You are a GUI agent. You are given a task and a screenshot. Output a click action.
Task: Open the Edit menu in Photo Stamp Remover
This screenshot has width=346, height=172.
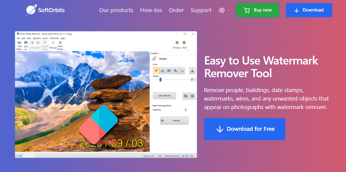click(23, 38)
